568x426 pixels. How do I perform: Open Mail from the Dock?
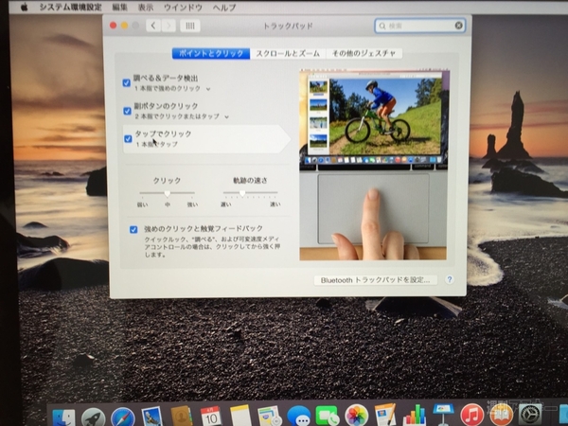(x=152, y=417)
